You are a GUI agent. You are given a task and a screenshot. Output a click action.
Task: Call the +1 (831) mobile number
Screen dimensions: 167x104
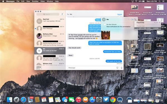pos(148,28)
